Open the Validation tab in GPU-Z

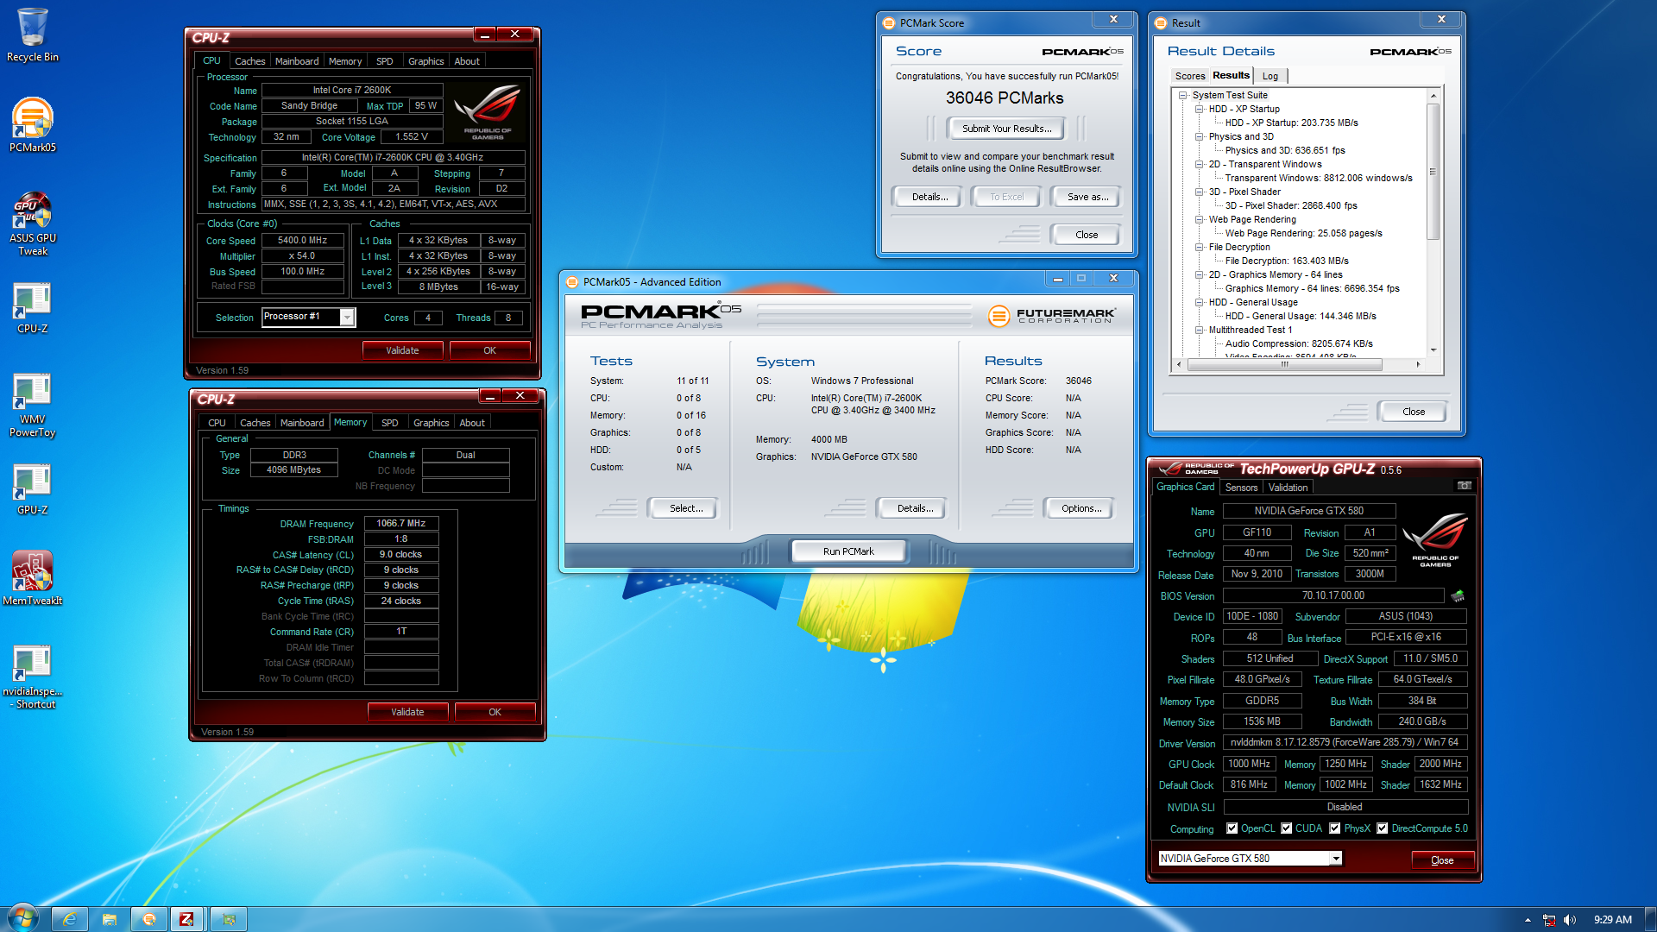(1288, 488)
